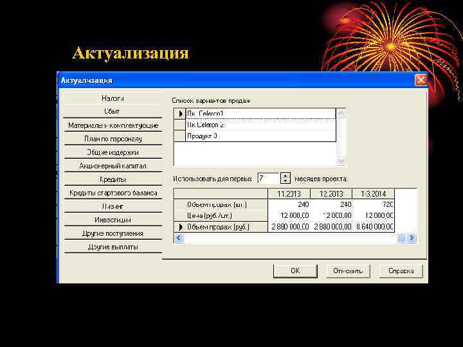The image size is (463, 347).
Task: Open Материалы и комплектующие section
Action: pos(113,125)
